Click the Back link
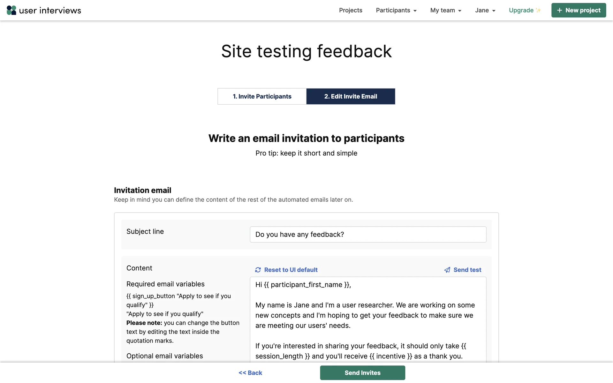The height and width of the screenshot is (383, 613). 250,373
